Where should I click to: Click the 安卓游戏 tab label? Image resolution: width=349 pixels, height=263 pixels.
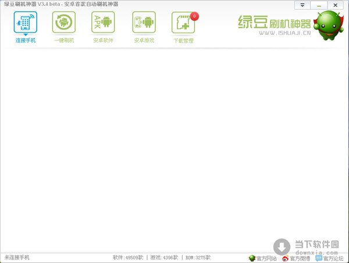144,40
